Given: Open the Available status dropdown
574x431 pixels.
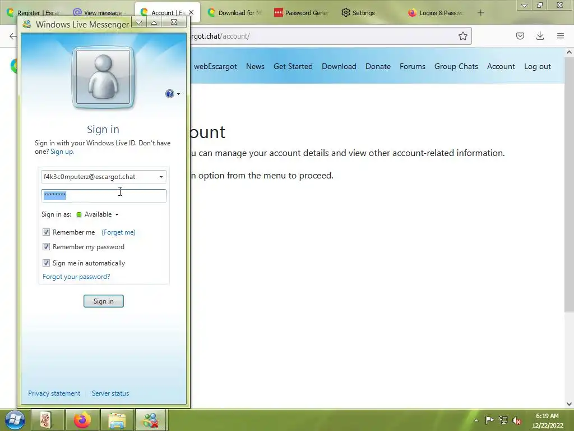Looking at the screenshot, I should (x=98, y=214).
